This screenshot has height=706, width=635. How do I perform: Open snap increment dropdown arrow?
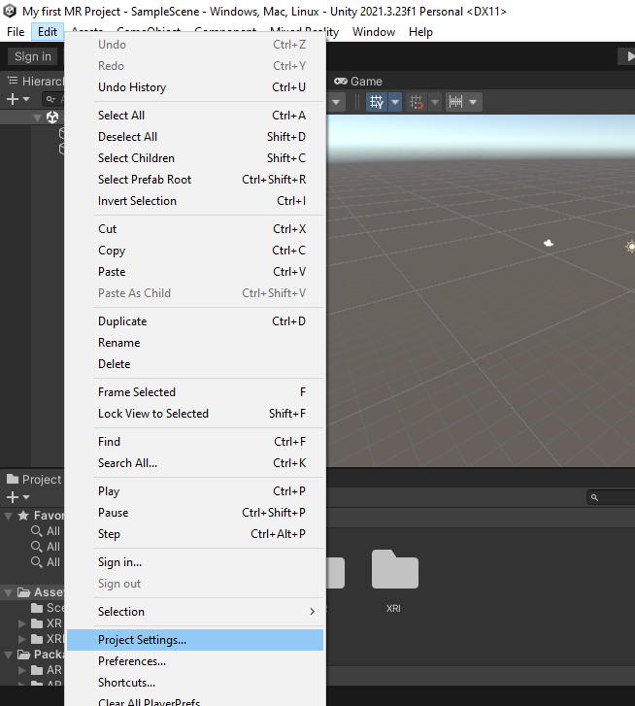(473, 102)
